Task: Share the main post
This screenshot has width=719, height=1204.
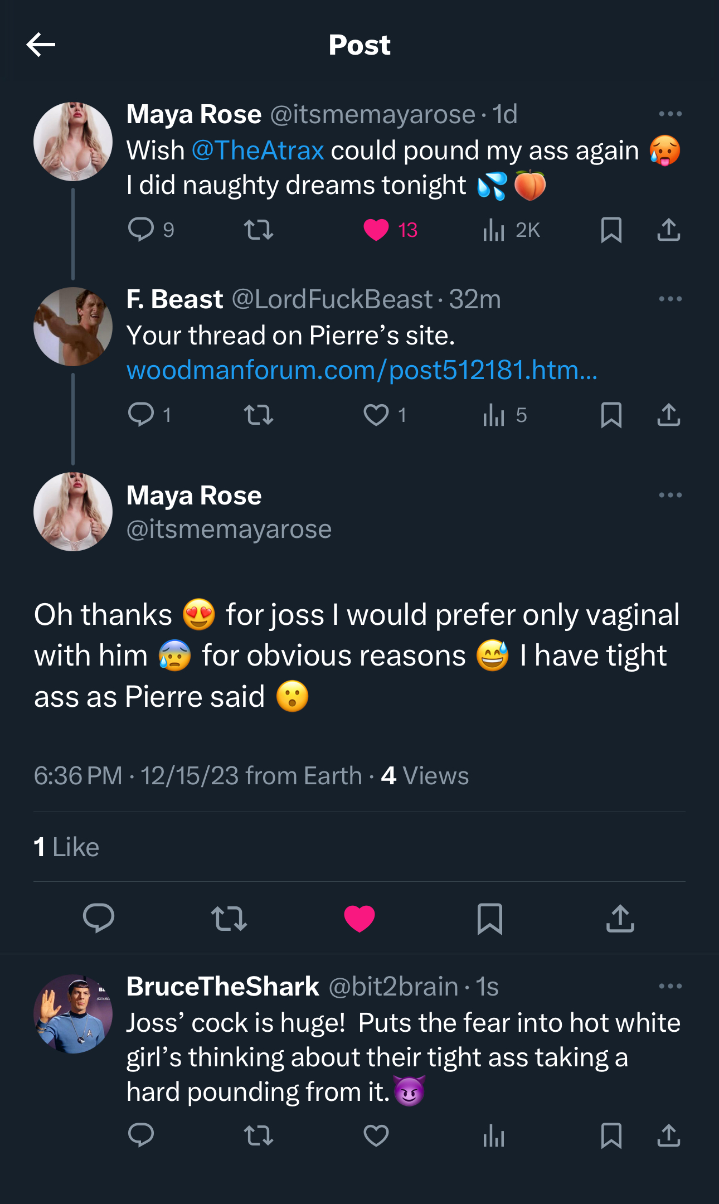Action: (620, 918)
